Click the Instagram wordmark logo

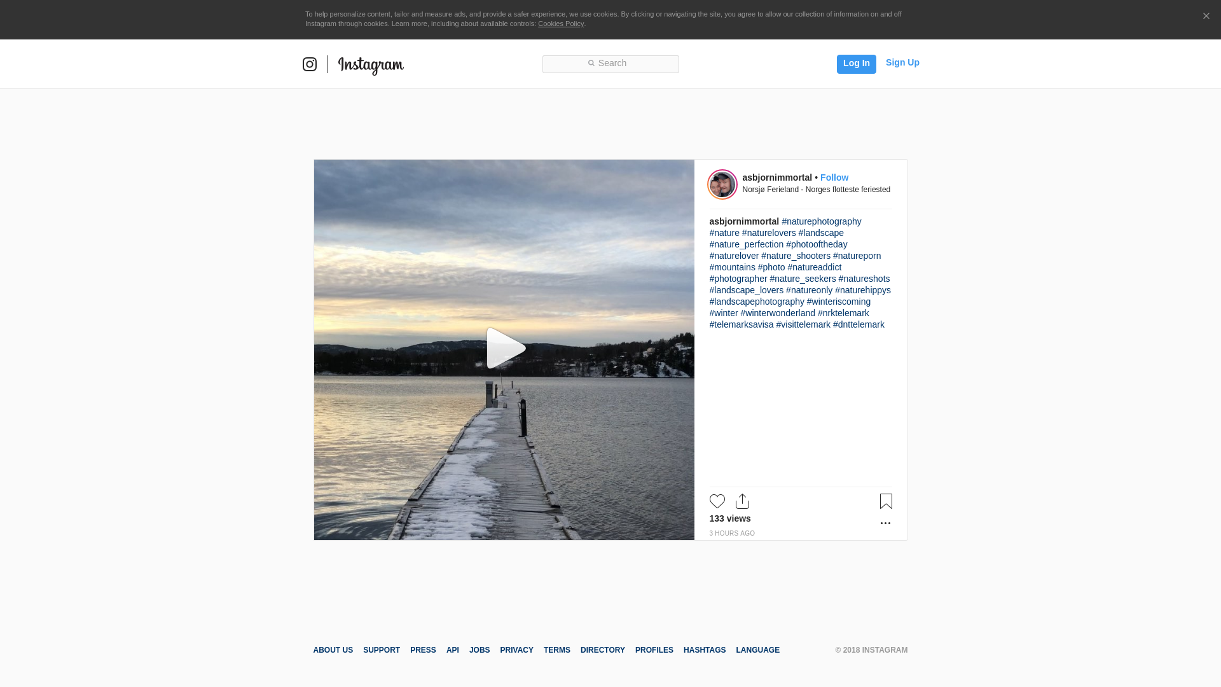click(x=371, y=65)
